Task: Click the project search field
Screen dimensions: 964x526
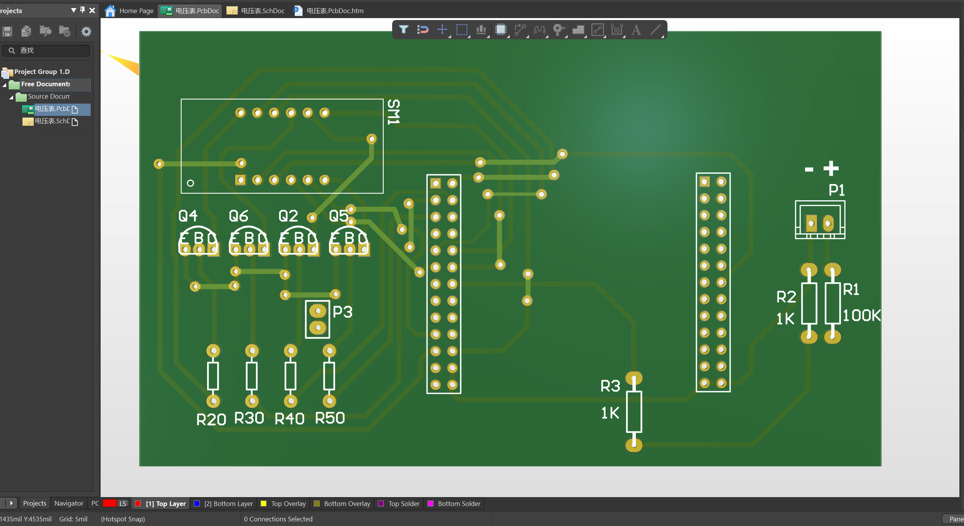Action: coord(46,50)
